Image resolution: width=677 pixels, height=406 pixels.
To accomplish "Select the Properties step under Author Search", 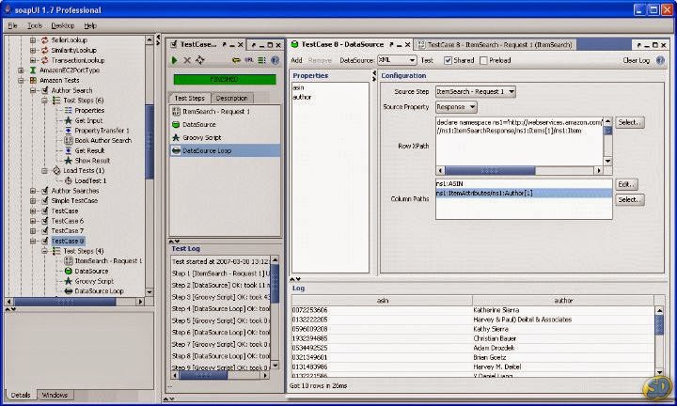I will 89,111.
